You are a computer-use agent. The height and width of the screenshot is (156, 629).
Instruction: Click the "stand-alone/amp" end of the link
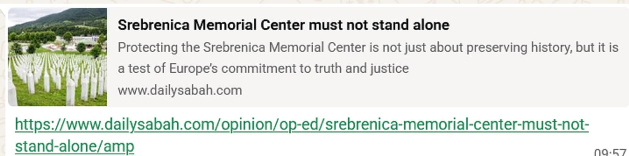coord(75,147)
